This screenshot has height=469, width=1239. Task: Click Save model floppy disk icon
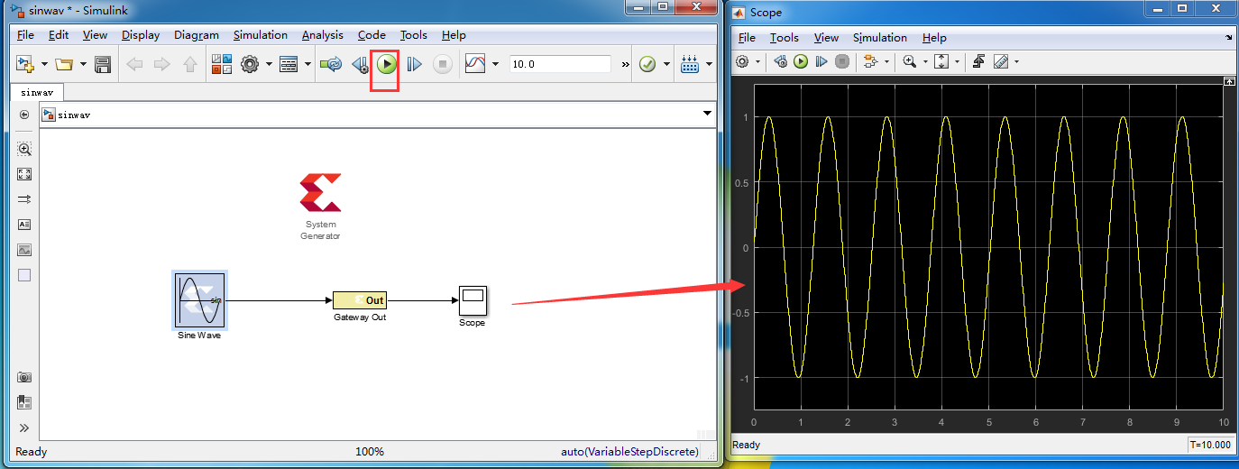tap(103, 64)
